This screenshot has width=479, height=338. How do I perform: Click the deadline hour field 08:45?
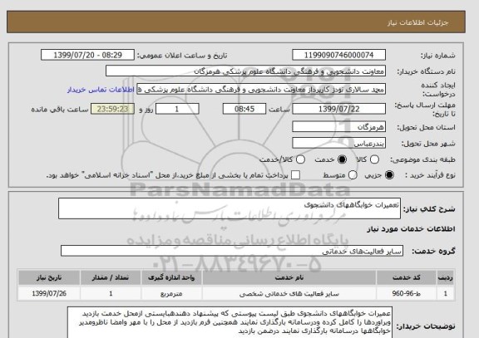click(x=244, y=109)
